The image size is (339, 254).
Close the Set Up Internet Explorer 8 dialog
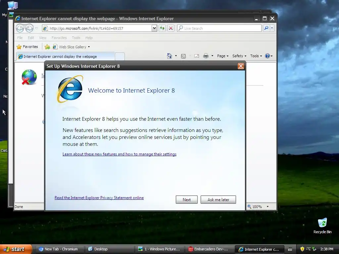[241, 66]
